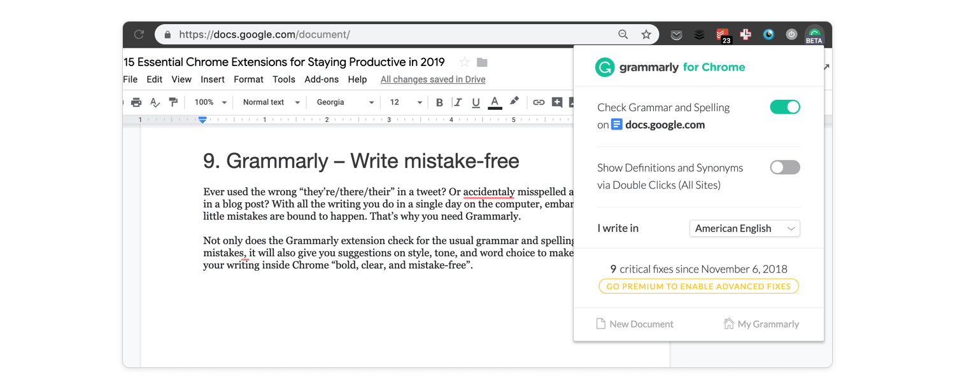Expand the font family dropdown showing Georgia
The image size is (955, 389).
[x=344, y=102]
